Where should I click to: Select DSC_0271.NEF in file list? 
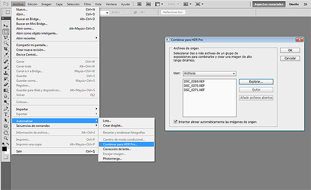point(194,90)
